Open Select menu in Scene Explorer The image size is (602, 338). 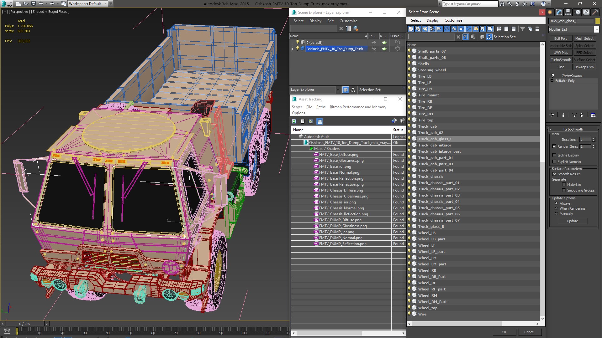click(x=298, y=21)
